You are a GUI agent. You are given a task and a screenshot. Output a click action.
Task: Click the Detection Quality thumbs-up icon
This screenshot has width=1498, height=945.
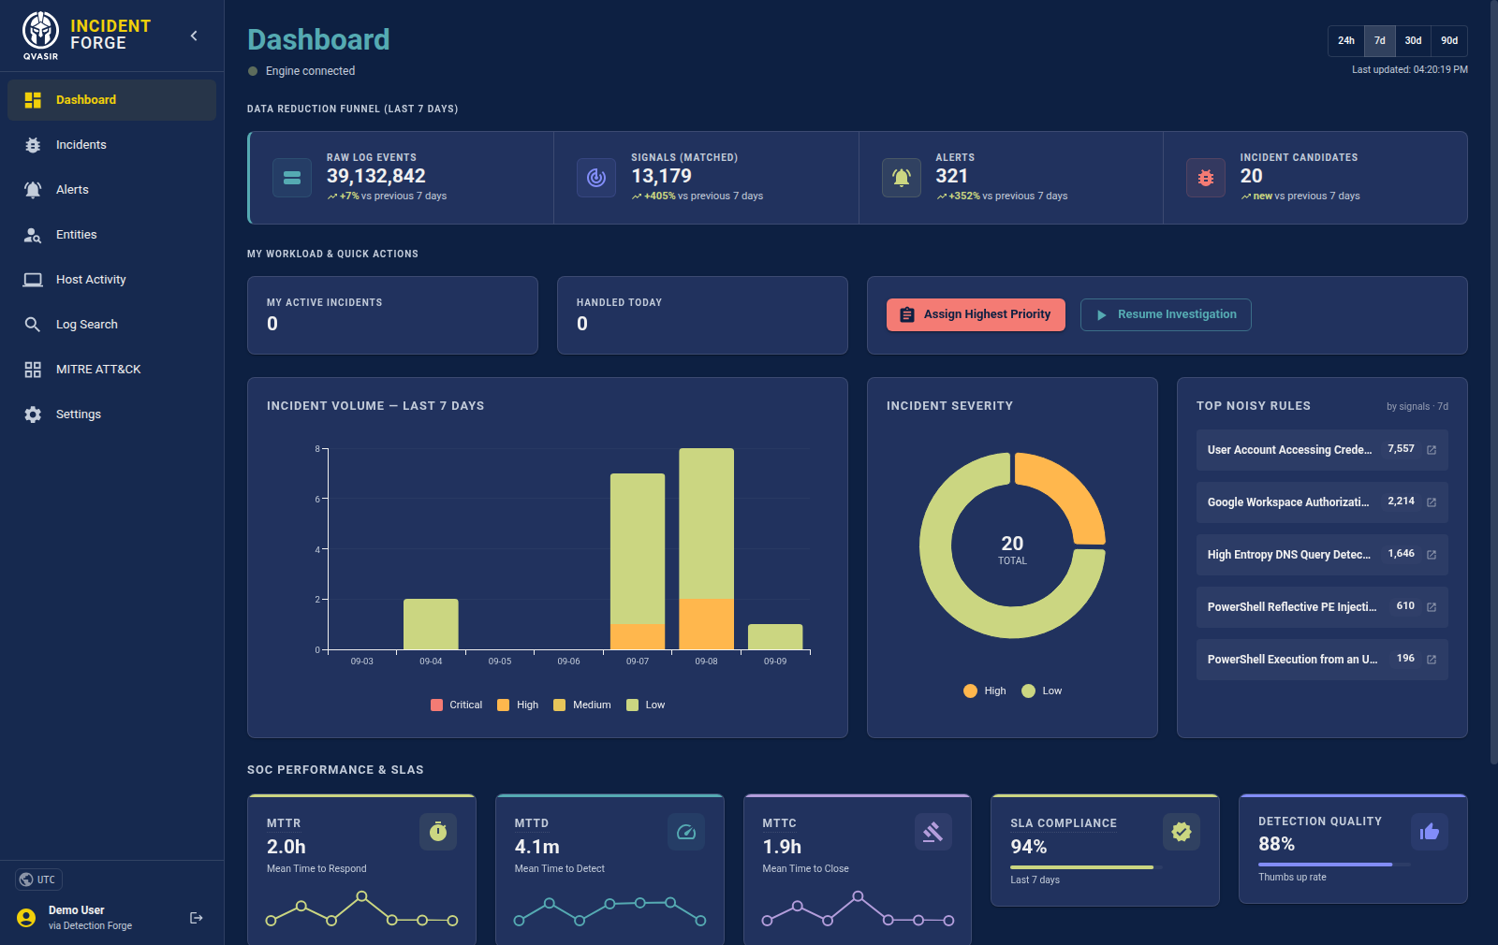coord(1430,832)
